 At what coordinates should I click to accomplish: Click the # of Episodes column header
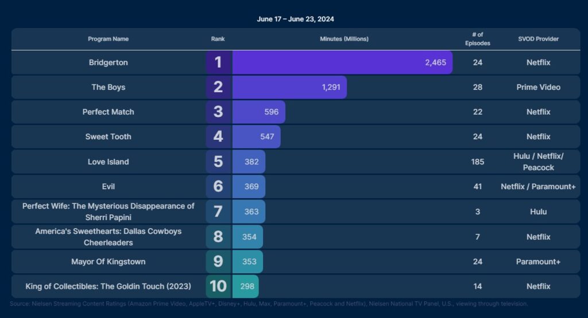[477, 39]
